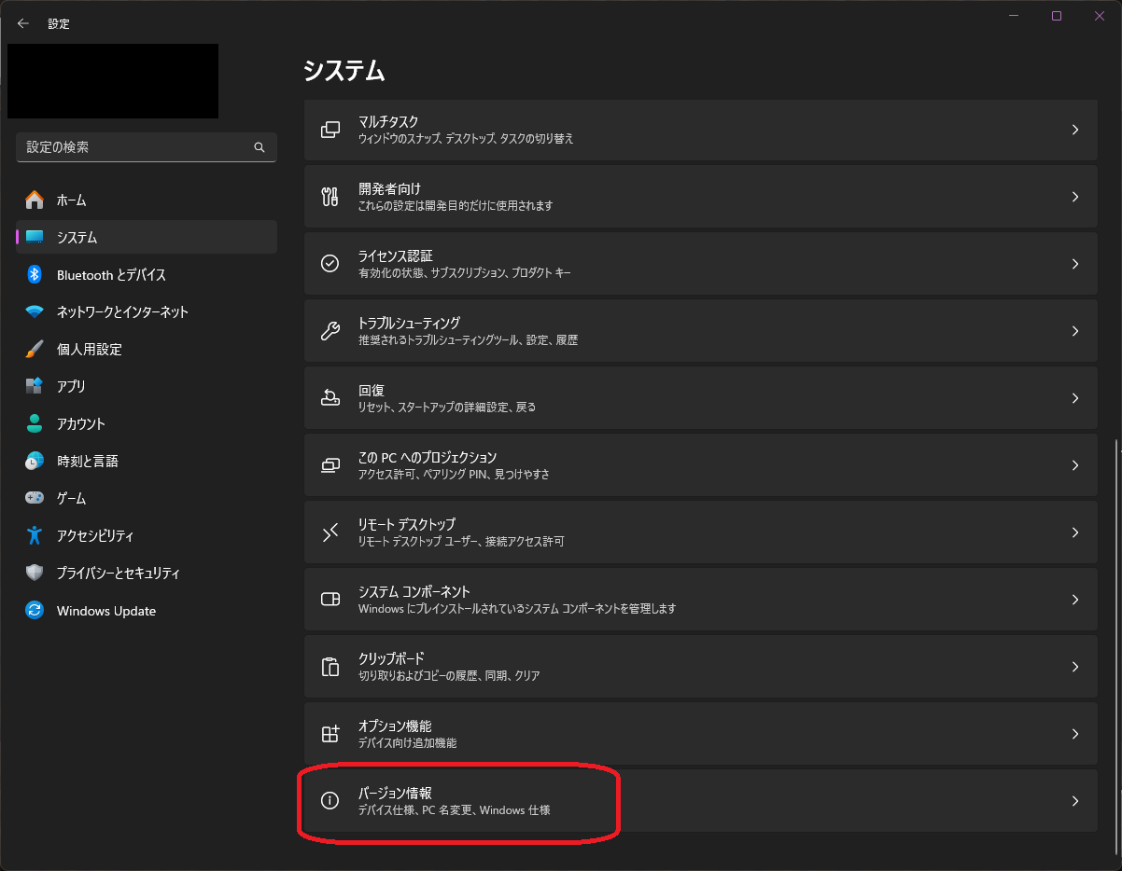
Task: Click the back arrow in title bar
Action: tap(23, 23)
